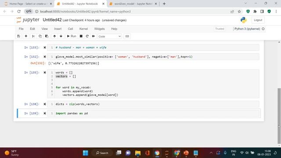Move selected cell up arrow

[54, 36]
